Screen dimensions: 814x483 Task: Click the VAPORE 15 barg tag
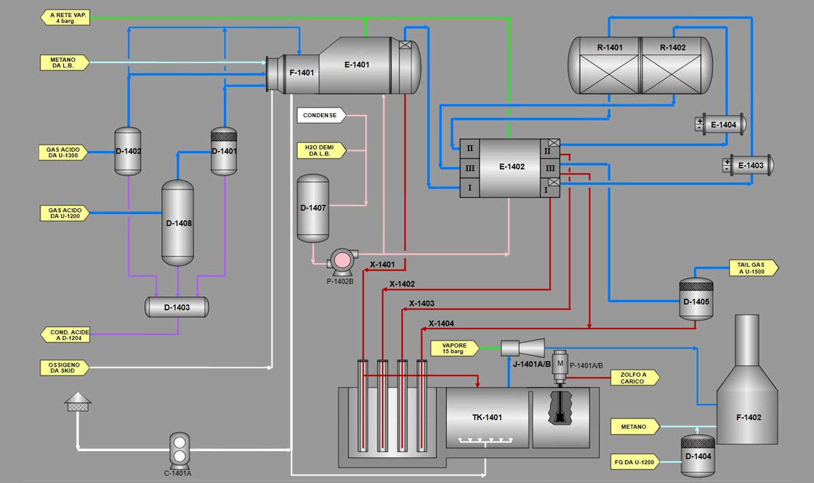pos(454,348)
